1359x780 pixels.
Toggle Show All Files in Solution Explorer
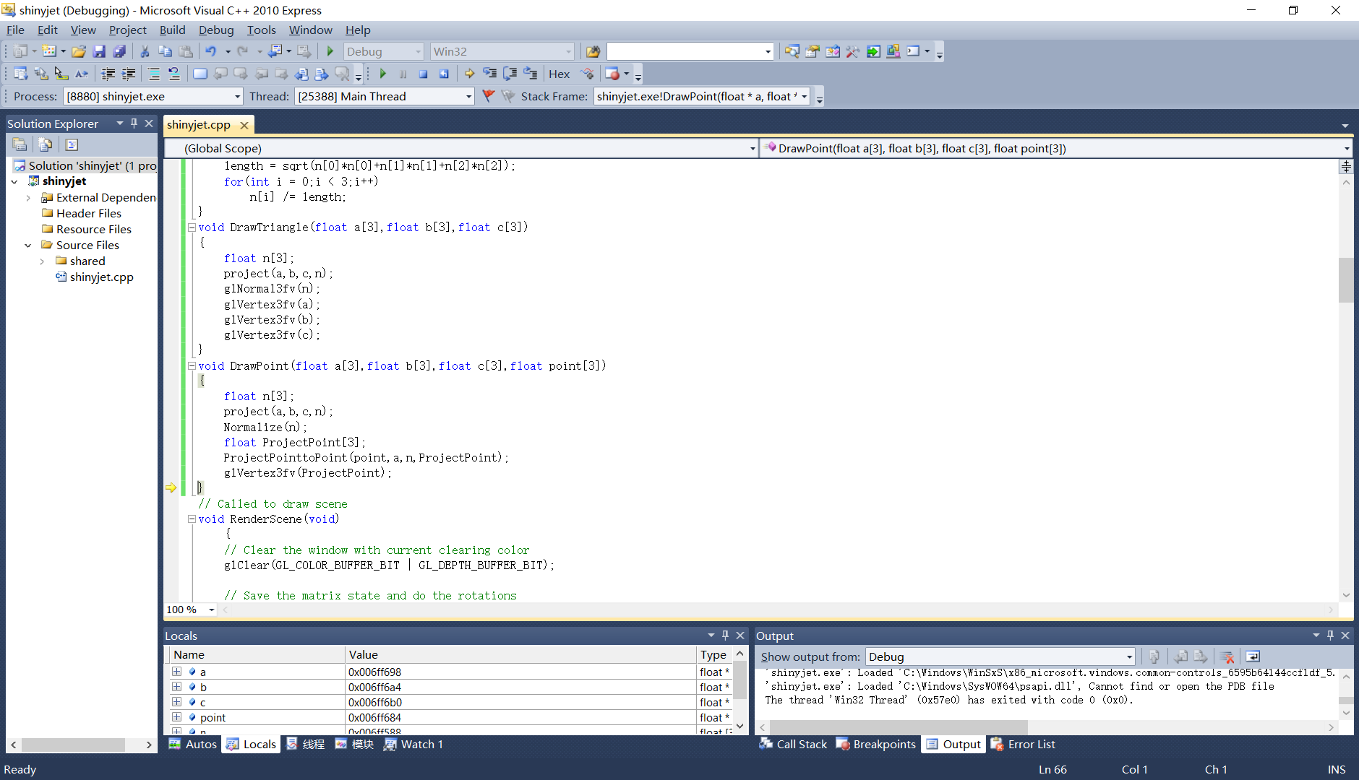pyautogui.click(x=46, y=144)
